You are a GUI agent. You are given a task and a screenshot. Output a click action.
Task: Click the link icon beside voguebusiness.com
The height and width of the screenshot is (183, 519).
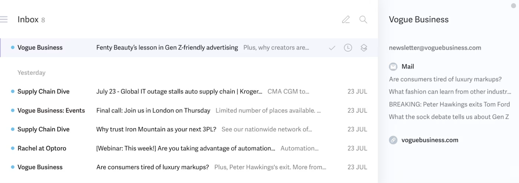click(x=393, y=140)
